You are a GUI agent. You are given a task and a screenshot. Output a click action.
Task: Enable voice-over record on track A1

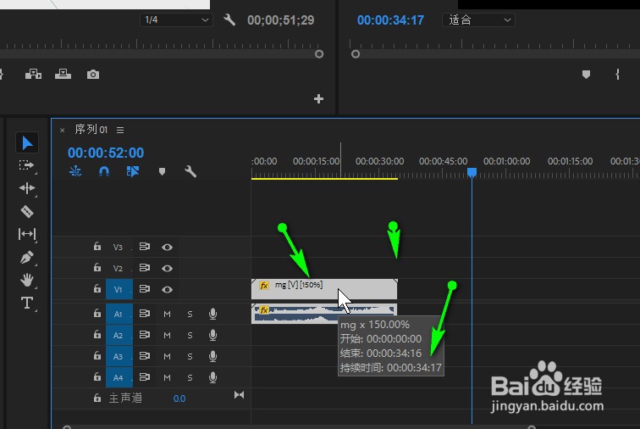[x=212, y=314]
